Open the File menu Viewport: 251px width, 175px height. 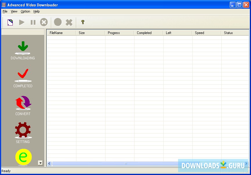pos(5,11)
